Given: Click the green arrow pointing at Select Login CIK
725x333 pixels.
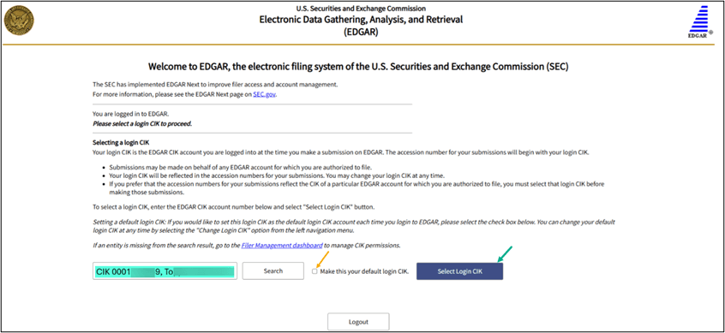Looking at the screenshot, I should 506,254.
